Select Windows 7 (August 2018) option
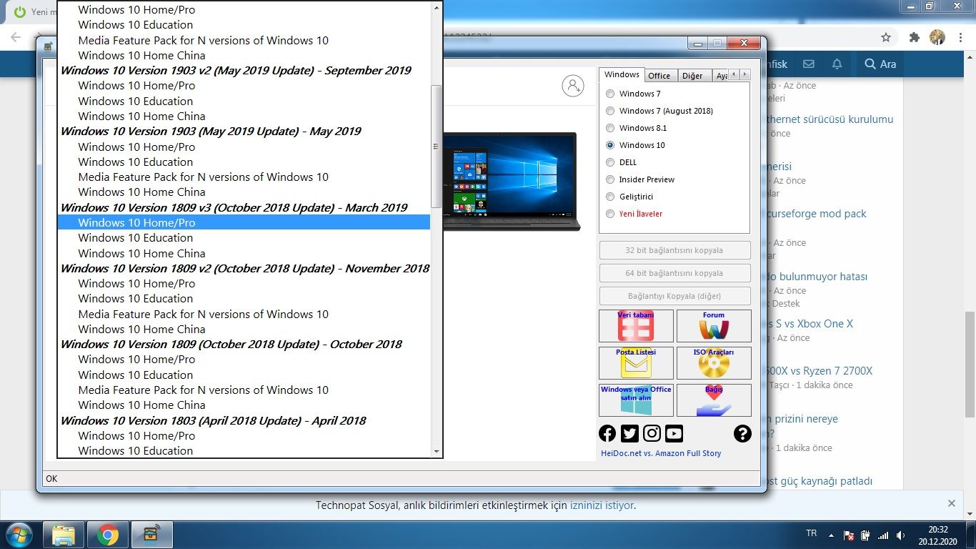The height and width of the screenshot is (549, 976). coord(610,111)
